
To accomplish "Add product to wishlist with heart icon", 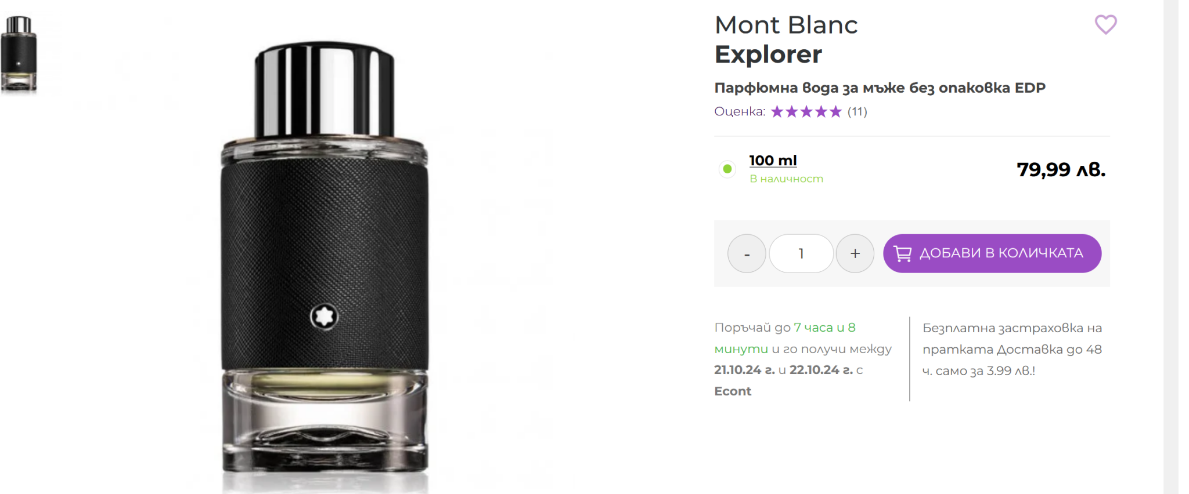I will click(x=1105, y=24).
